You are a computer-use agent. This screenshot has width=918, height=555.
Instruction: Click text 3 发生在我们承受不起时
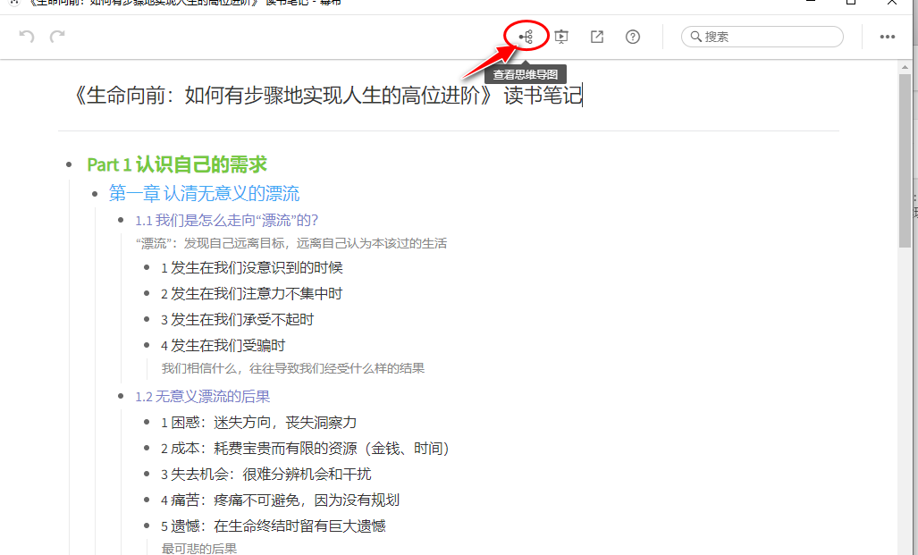[x=237, y=319]
